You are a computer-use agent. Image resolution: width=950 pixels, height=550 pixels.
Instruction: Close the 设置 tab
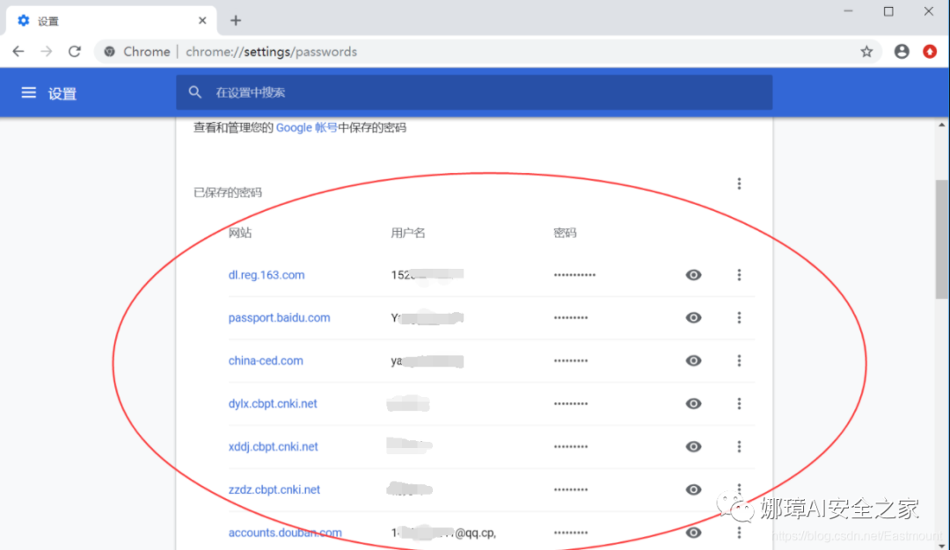click(x=202, y=20)
